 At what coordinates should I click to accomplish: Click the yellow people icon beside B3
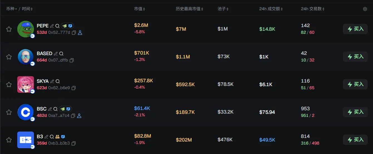coord(58,137)
